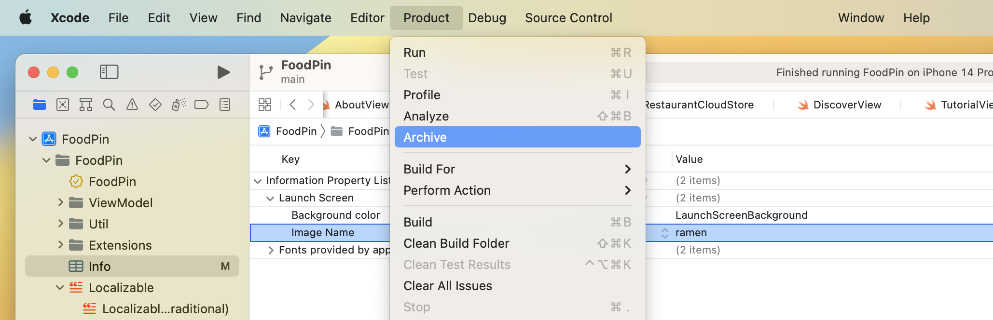The image size is (993, 320).
Task: Open the Test navigator checkmark icon
Action: pos(155,104)
